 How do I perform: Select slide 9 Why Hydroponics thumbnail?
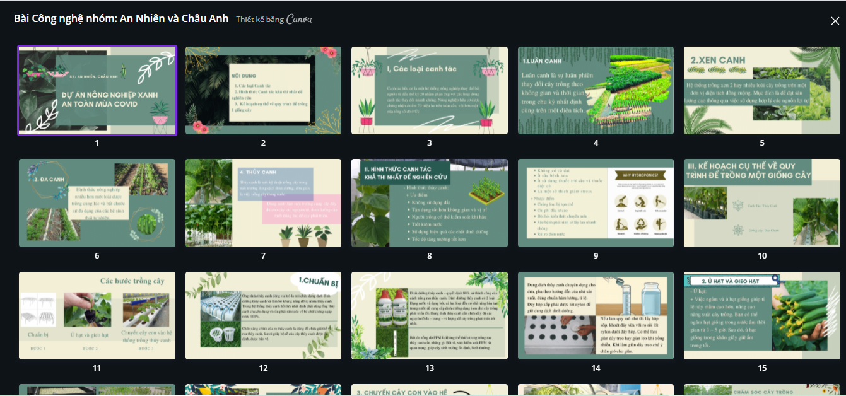point(596,203)
